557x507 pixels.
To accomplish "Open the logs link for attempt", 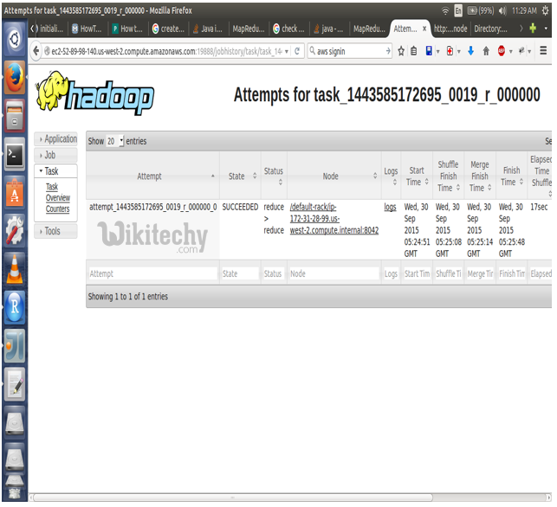I will 390,208.
